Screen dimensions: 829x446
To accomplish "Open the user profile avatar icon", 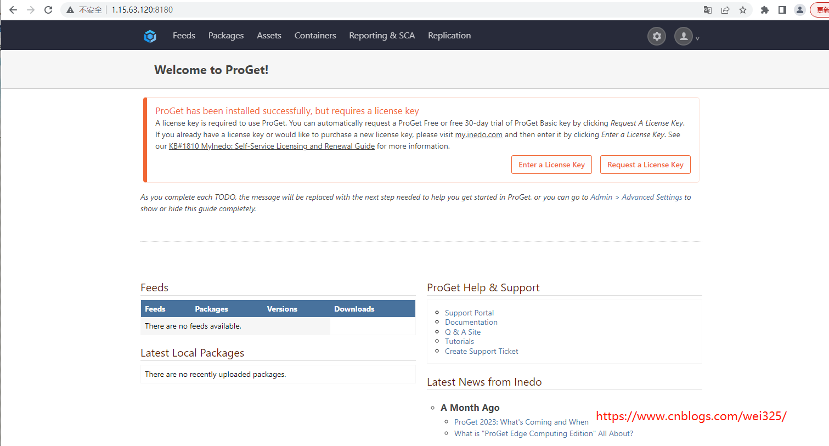I will point(683,36).
